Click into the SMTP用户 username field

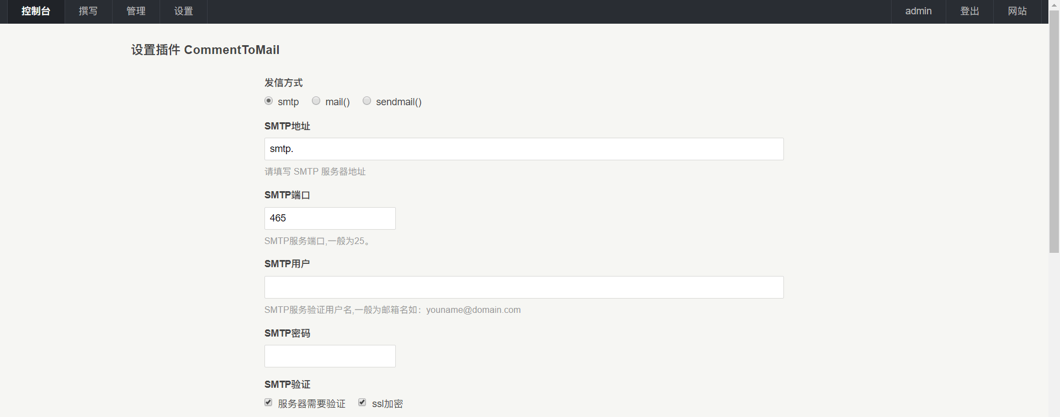(523, 288)
